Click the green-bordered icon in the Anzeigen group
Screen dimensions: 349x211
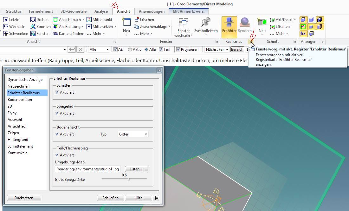(303, 27)
